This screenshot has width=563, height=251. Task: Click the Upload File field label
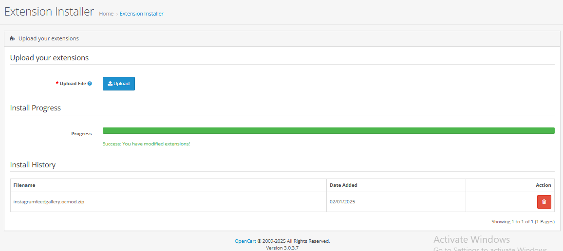[x=72, y=84]
